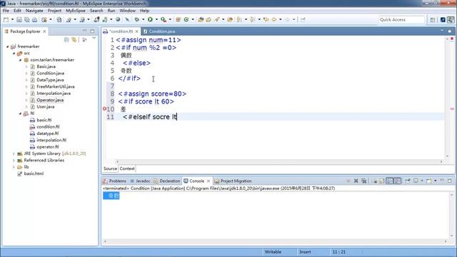Open the Project Migration tab

pos(233,181)
